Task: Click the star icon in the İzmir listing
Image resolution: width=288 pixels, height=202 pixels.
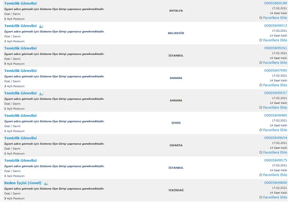Action: [261, 130]
